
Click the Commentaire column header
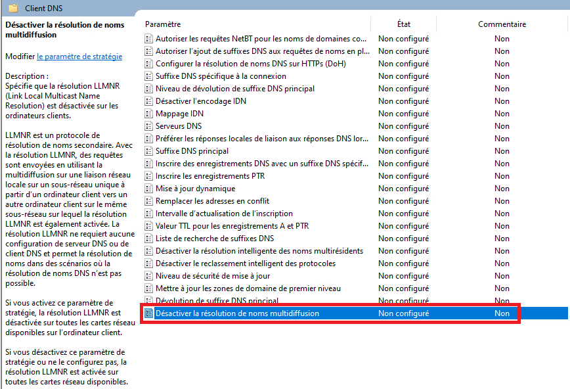point(502,24)
